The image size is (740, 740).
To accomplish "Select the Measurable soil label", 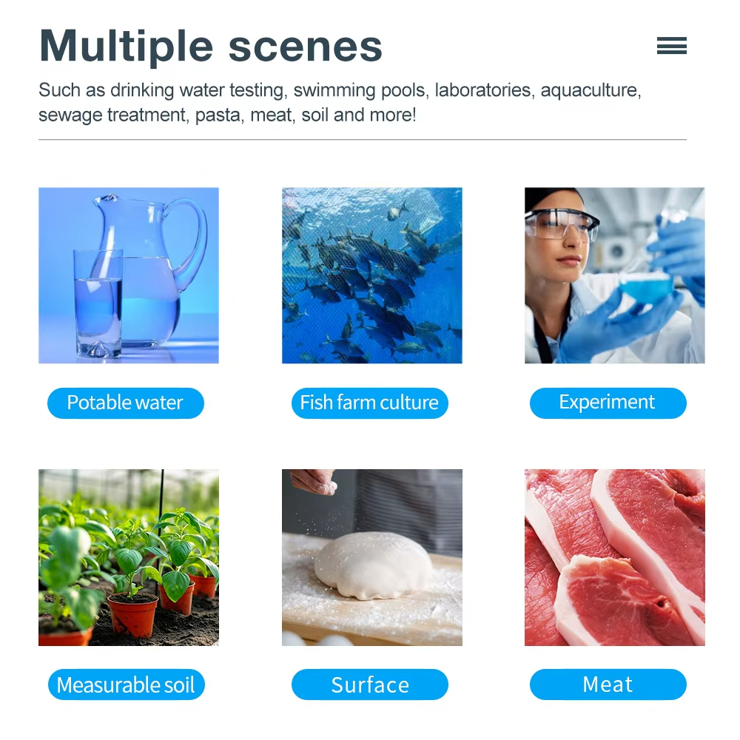I will pyautogui.click(x=126, y=684).
